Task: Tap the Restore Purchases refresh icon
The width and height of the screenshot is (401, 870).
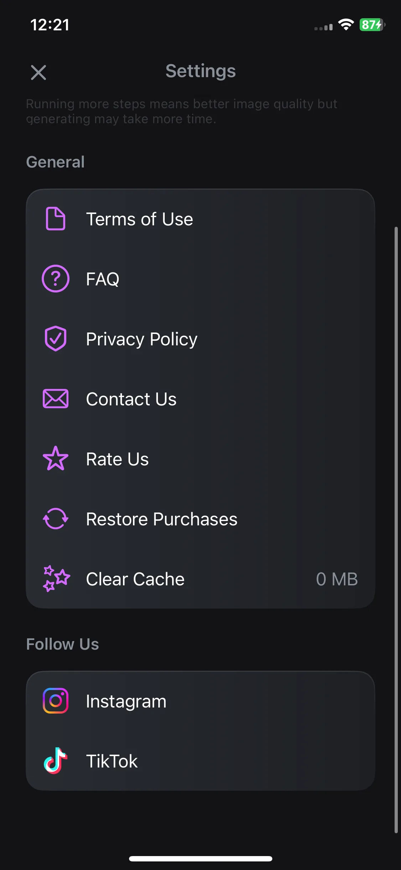Action: [x=56, y=519]
